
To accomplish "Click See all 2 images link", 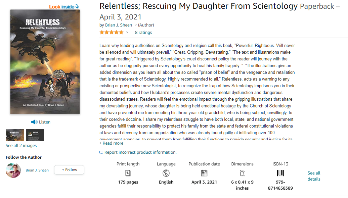I will coord(21,145).
